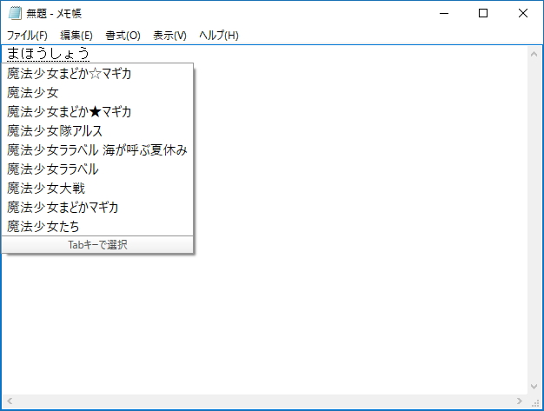Select suggestion 魔法少女まどか☆マギカ

(x=97, y=74)
